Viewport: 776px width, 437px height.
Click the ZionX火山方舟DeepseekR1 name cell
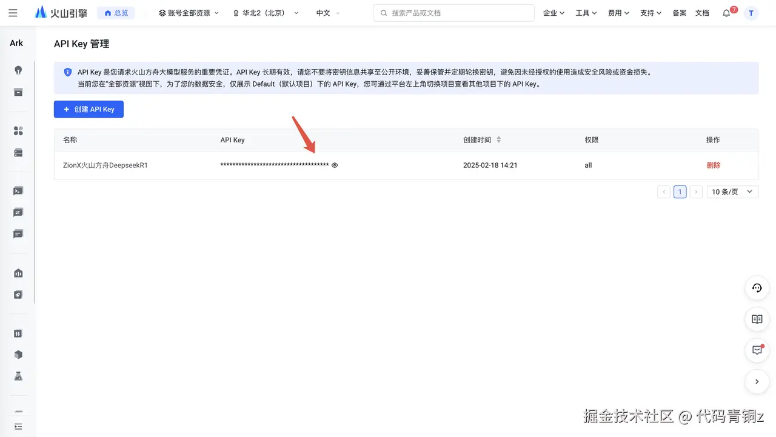(105, 165)
